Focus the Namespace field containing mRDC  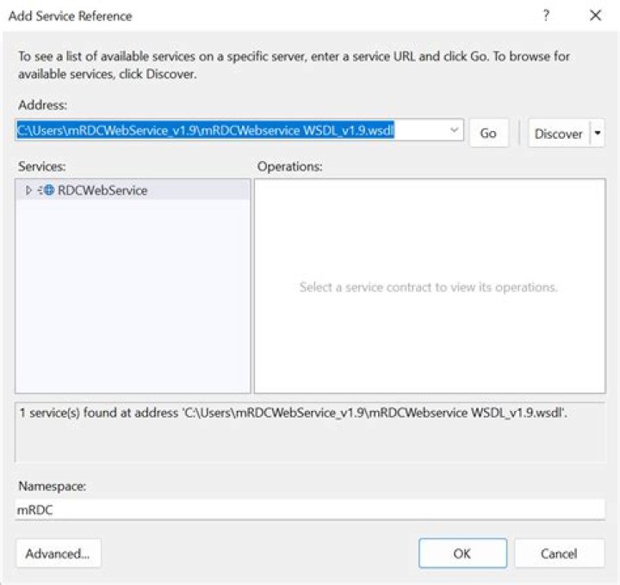(x=310, y=509)
